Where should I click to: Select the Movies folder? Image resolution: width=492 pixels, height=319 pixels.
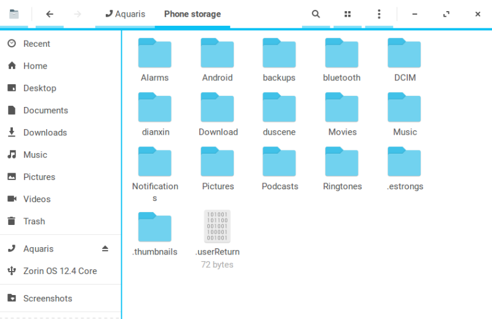click(342, 114)
